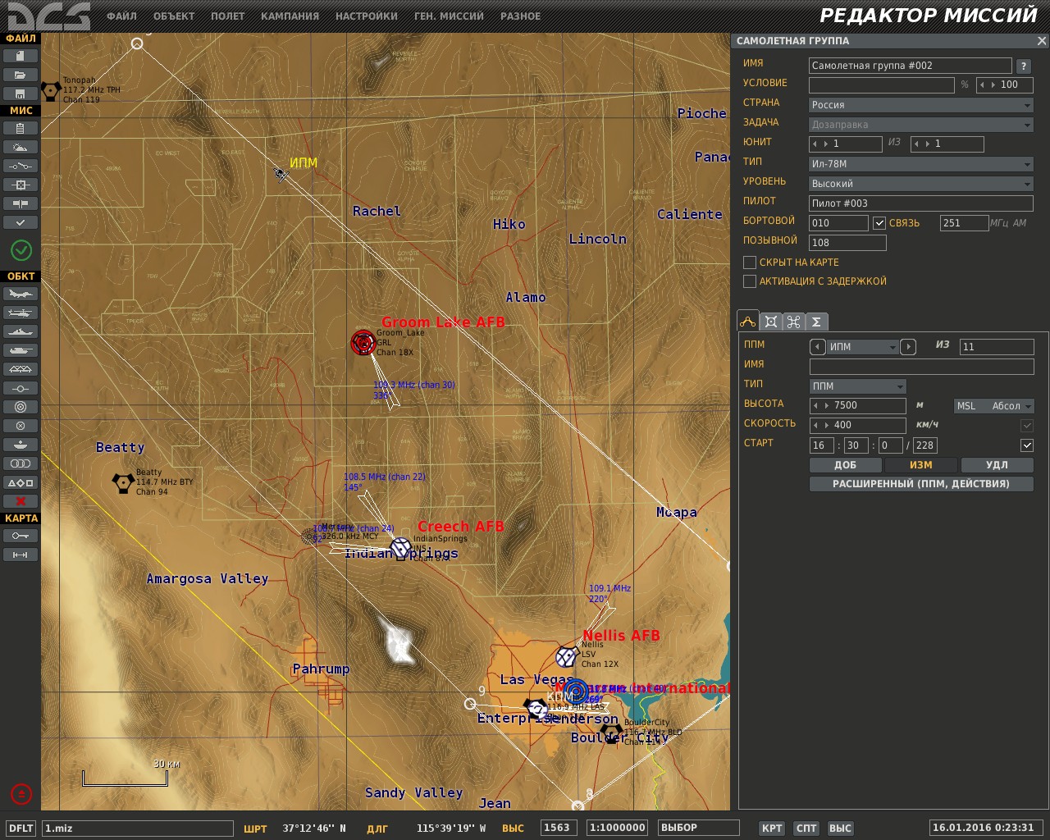Viewport: 1050px width, 840px height.
Task: Select the red X delete object tool
Action: coord(21,500)
